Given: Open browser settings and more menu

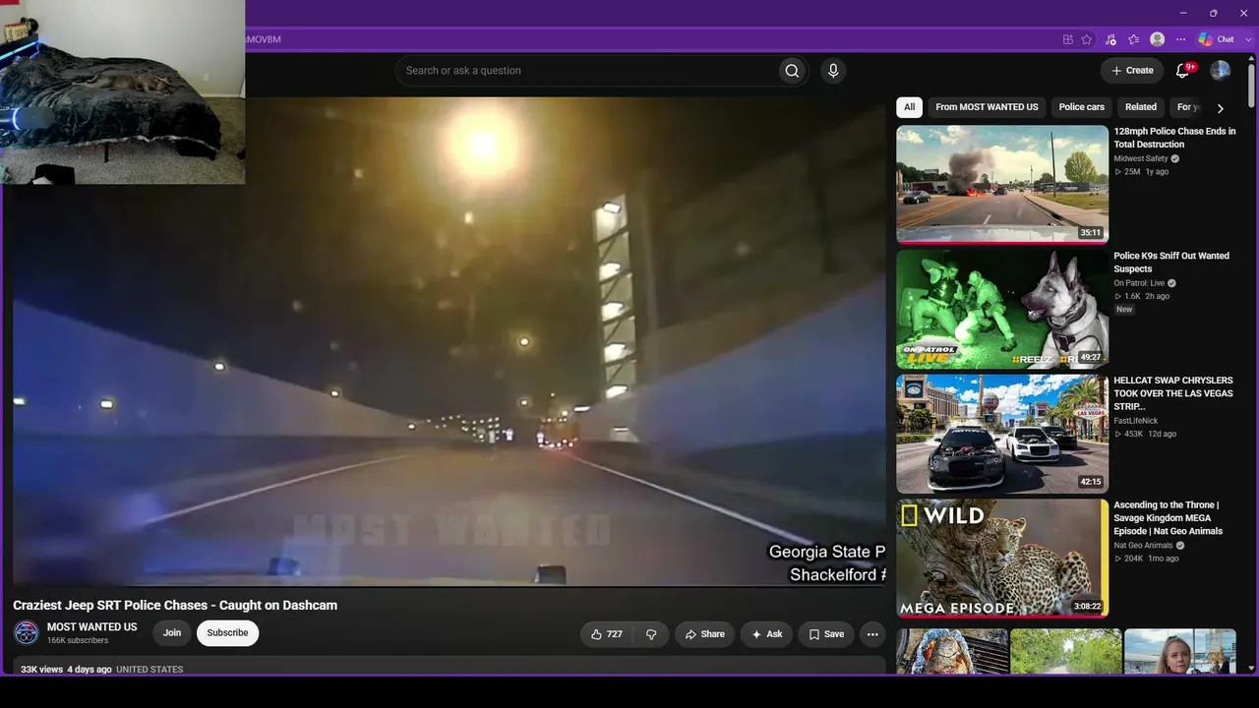Looking at the screenshot, I should click(x=1181, y=39).
